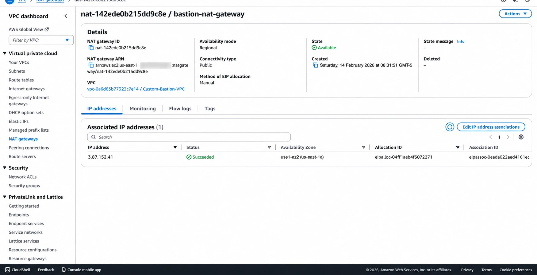Open the Privacy footer link

[x=467, y=270]
